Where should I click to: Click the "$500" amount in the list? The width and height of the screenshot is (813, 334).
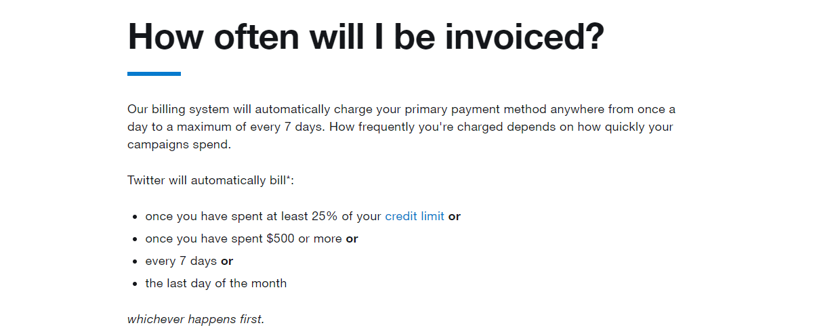point(281,239)
